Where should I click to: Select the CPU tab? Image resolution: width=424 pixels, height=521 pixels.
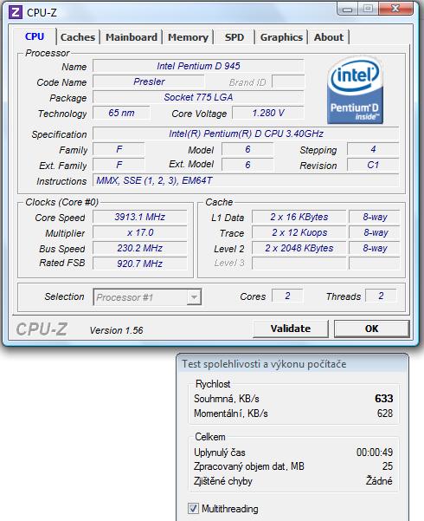35,36
